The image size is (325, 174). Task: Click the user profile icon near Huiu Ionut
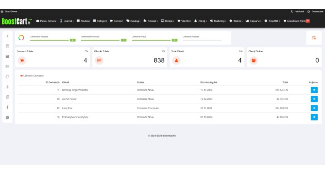tap(292, 11)
